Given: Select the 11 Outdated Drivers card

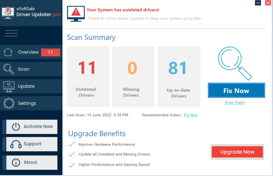Looking at the screenshot, I should (88, 77).
